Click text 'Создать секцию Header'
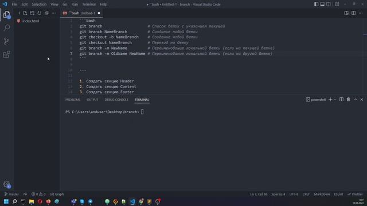This screenshot has height=206, width=367. click(x=110, y=81)
